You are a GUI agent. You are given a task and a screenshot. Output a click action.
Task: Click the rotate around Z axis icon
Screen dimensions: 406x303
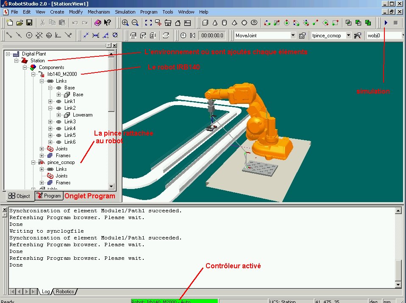pyautogui.click(x=153, y=35)
